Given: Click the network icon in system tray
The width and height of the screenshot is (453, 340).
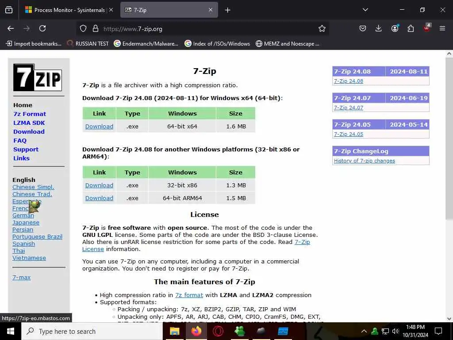Looking at the screenshot, I should pos(385,331).
